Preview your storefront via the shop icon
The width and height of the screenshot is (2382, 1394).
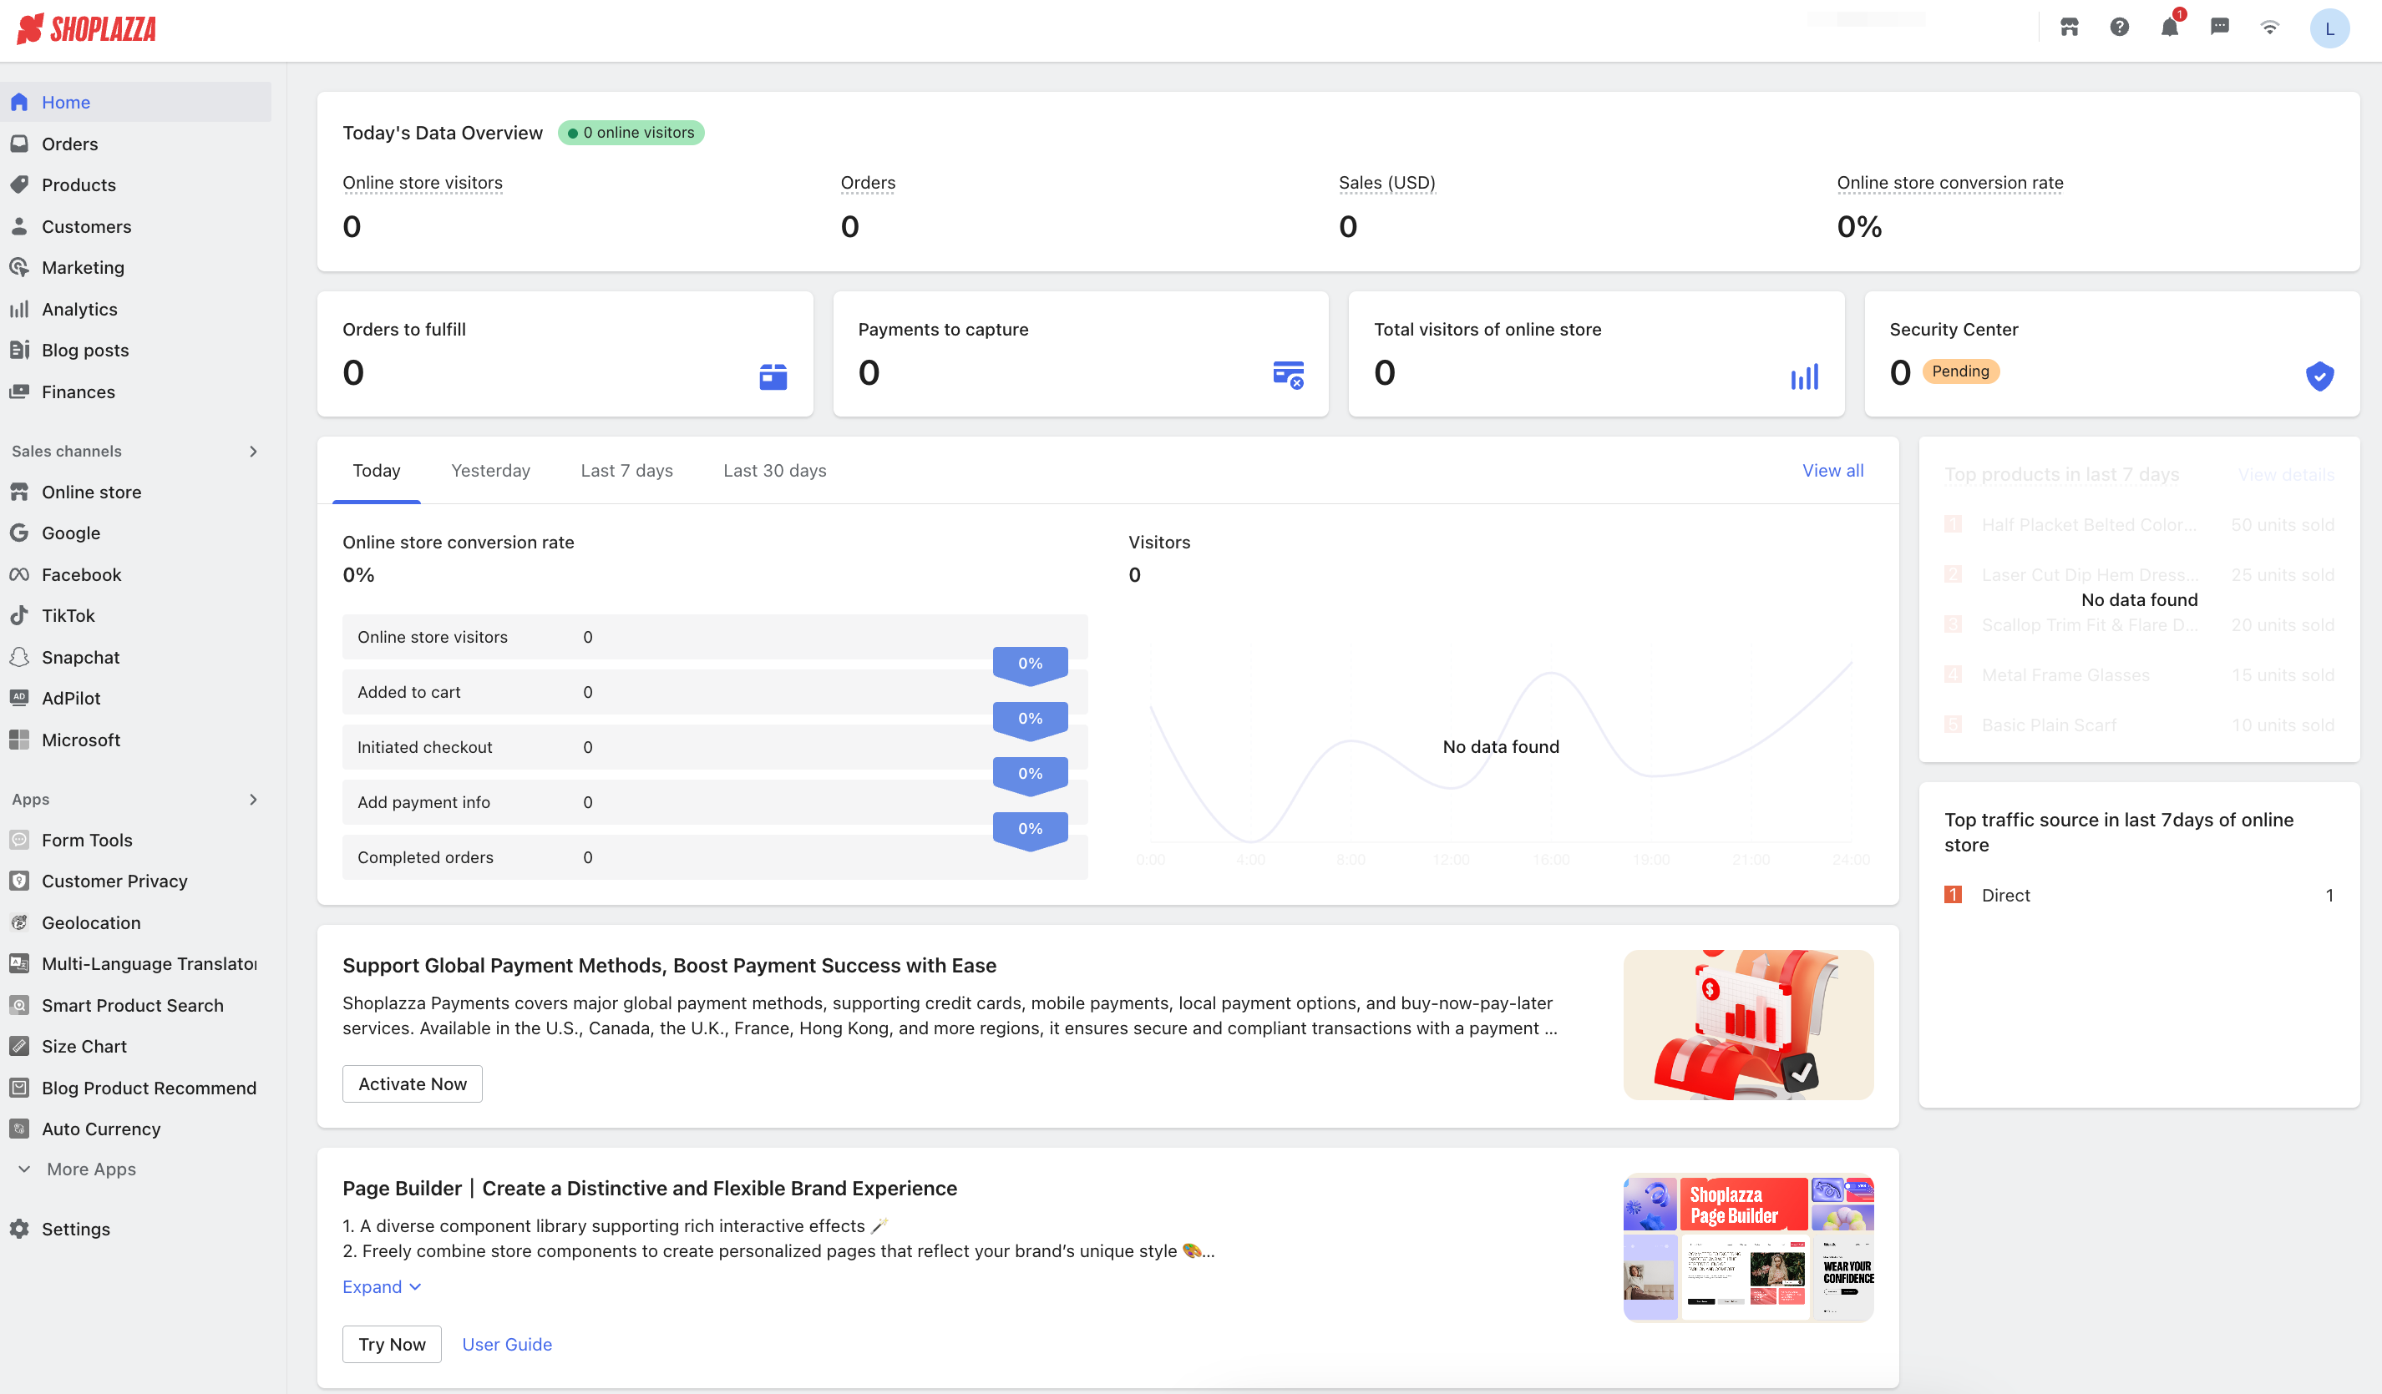coord(2069,28)
